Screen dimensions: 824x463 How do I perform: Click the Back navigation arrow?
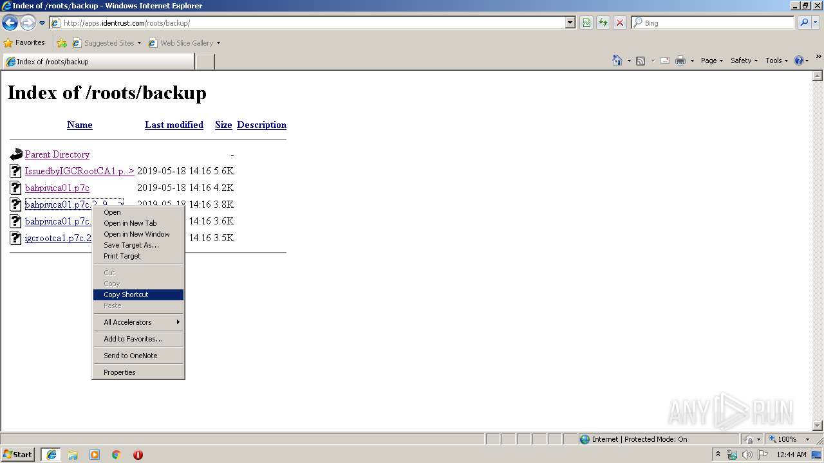click(10, 23)
